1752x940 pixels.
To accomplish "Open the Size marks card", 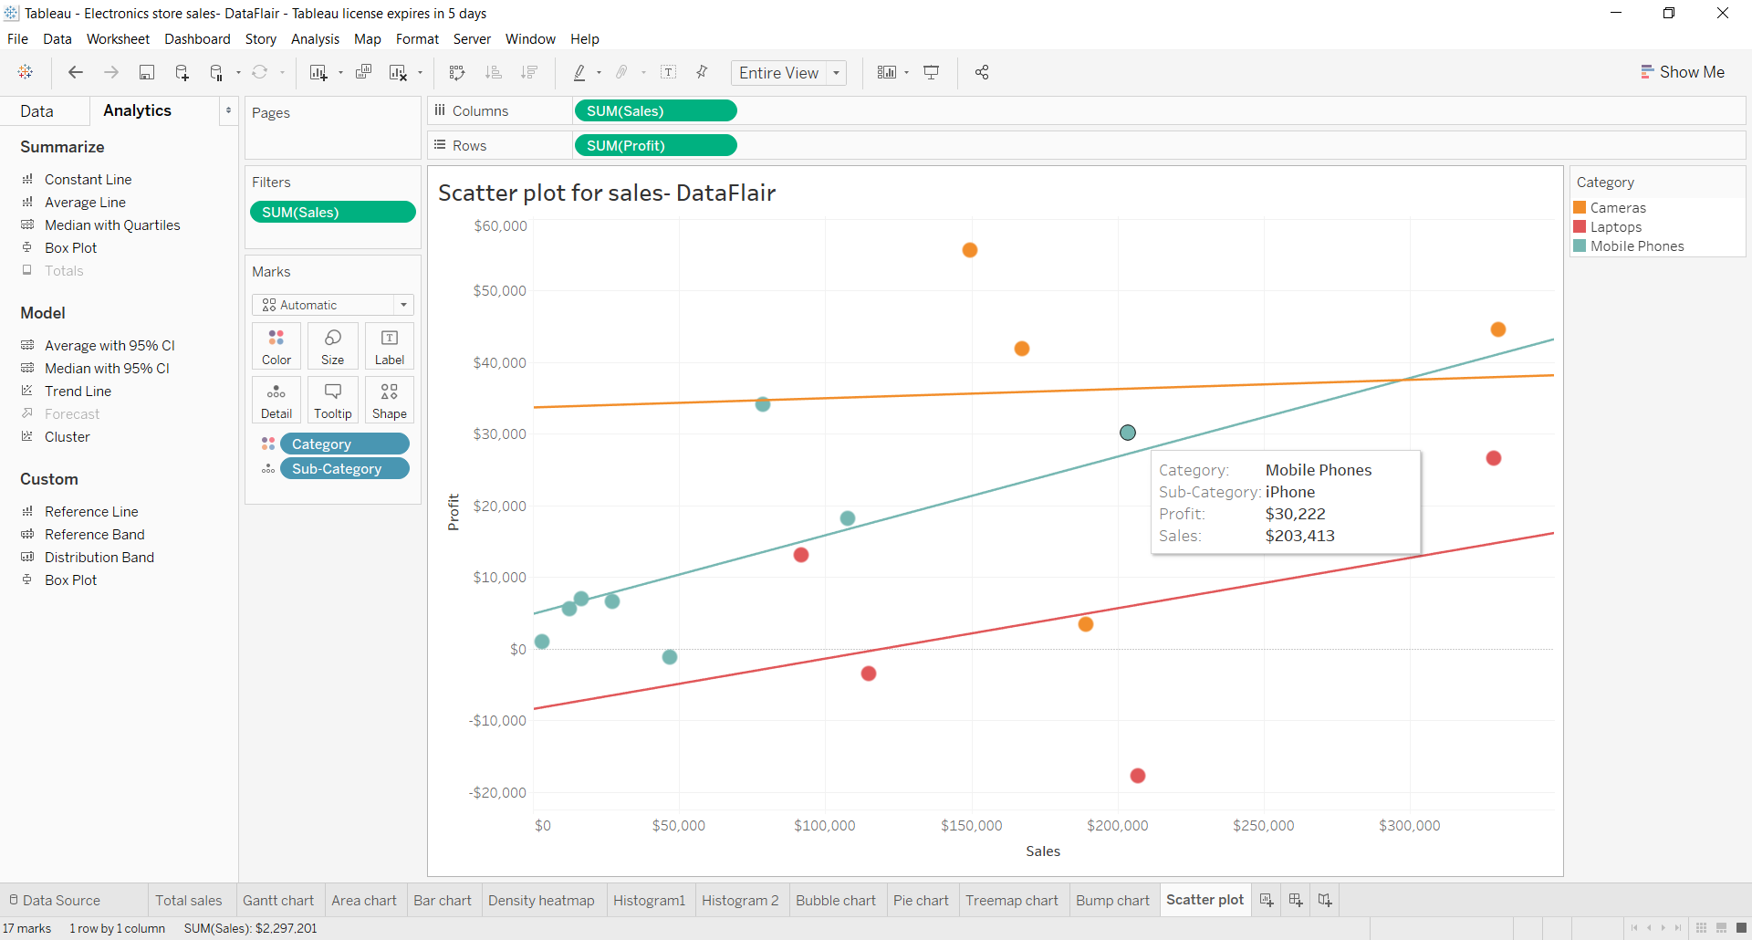I will pyautogui.click(x=333, y=346).
